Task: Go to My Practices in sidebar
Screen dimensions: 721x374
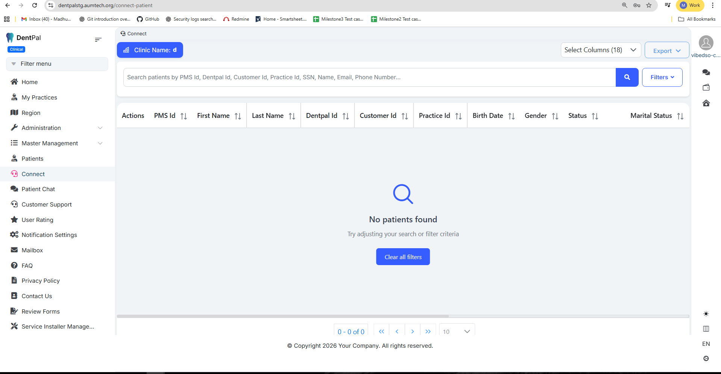Action: point(39,98)
